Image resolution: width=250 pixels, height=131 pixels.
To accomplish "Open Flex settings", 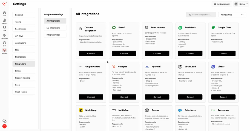I will [x=24, y=50].
